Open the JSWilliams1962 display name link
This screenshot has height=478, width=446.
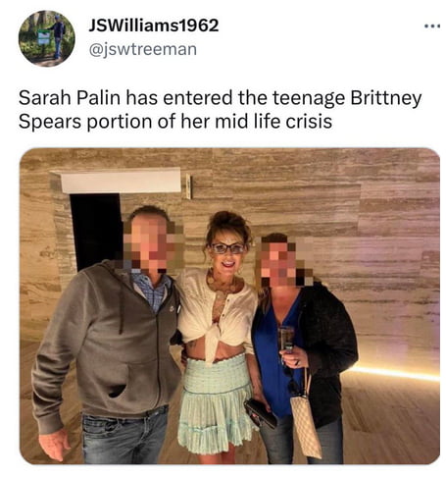(x=154, y=26)
